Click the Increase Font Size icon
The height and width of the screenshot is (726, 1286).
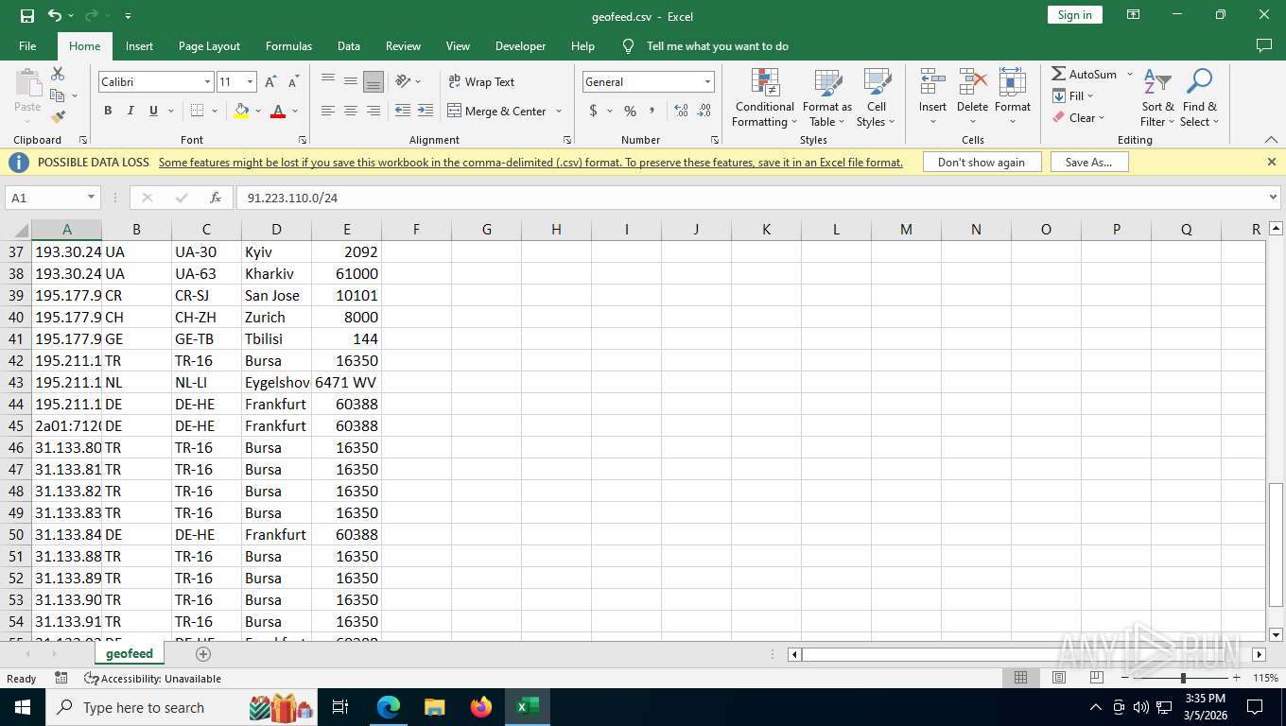click(x=270, y=82)
